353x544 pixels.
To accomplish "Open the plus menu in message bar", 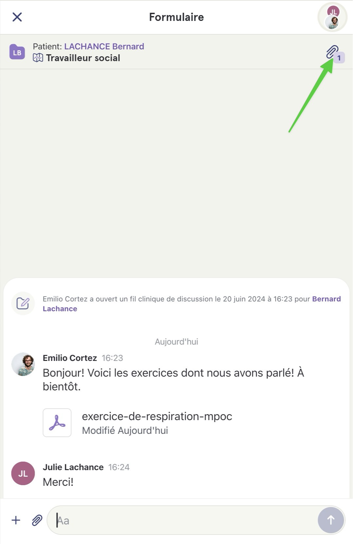I will tap(16, 520).
